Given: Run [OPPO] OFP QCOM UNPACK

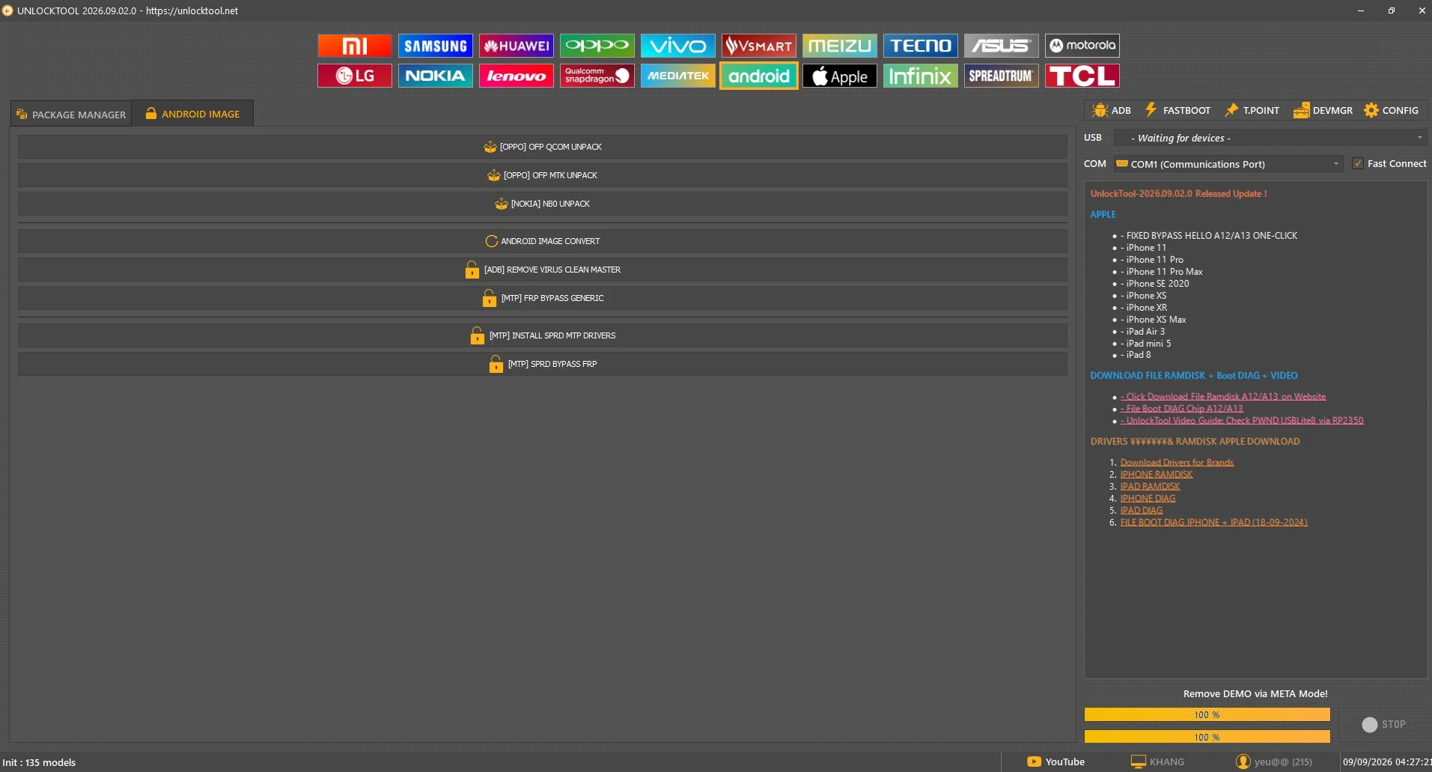Looking at the screenshot, I should point(543,147).
